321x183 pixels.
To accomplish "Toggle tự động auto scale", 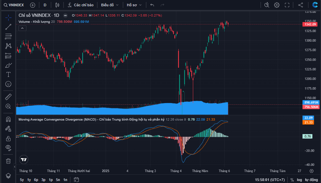I will [311, 180].
